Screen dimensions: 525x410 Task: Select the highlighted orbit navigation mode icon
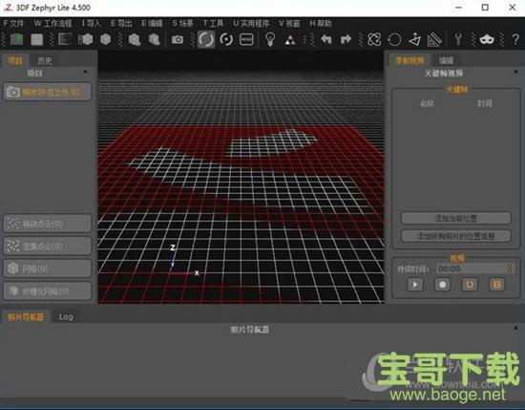pyautogui.click(x=206, y=39)
